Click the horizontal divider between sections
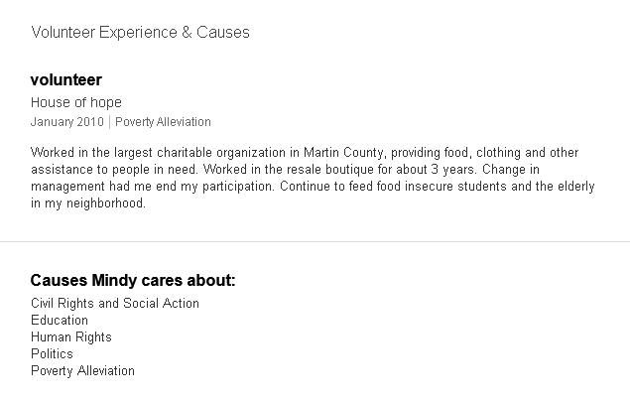The image size is (630, 402). click(x=315, y=241)
